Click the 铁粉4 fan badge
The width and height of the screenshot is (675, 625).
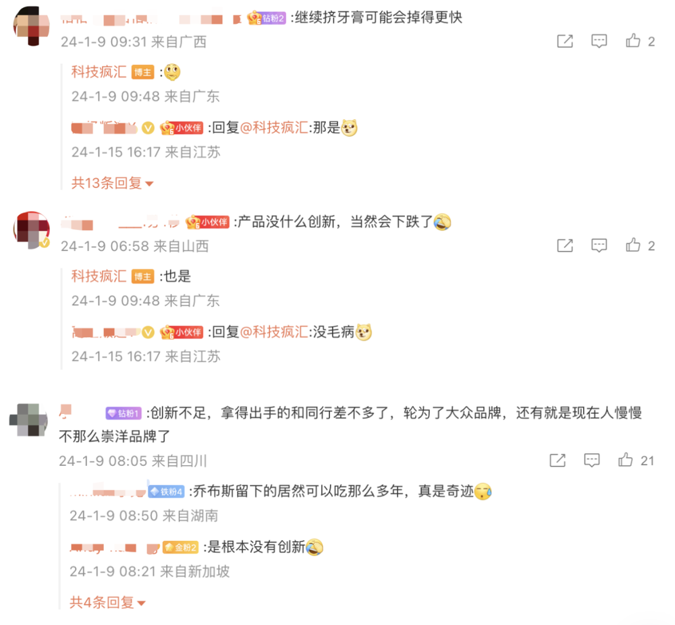pos(166,492)
